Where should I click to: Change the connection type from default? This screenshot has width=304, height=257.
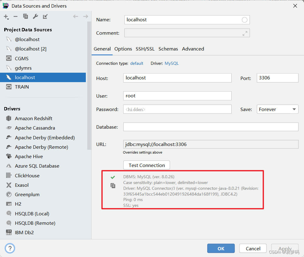(137, 63)
